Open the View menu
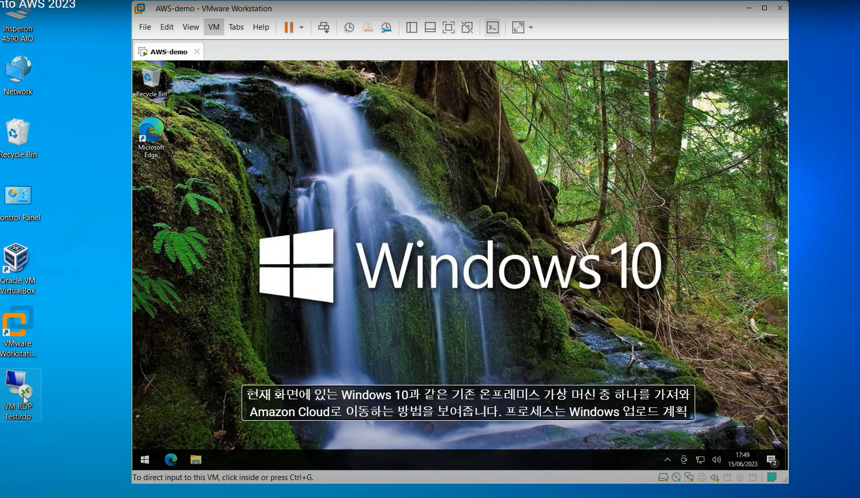Viewport: 860px width, 498px height. (x=190, y=27)
